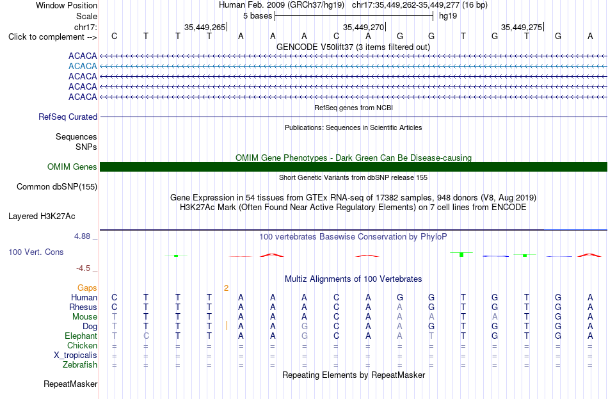Select the Zebrafish species label

pyautogui.click(x=80, y=365)
